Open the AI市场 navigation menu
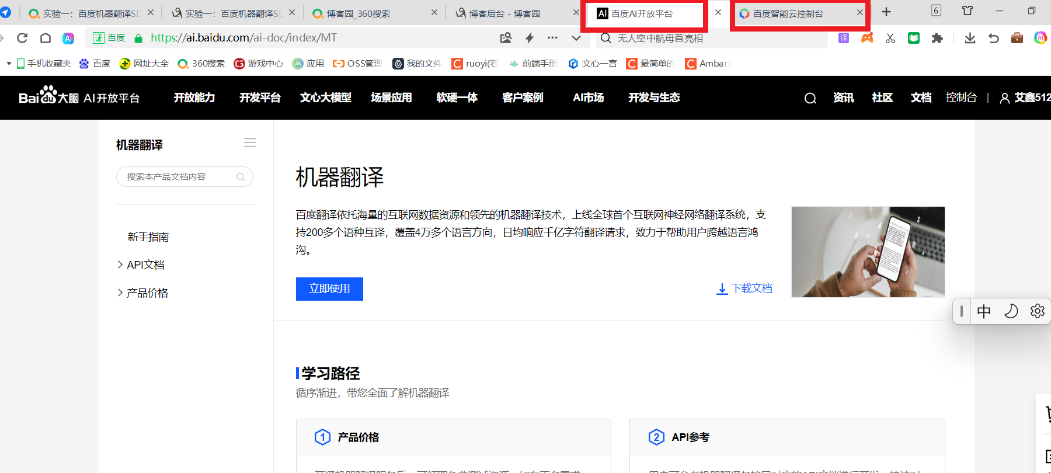The image size is (1051, 473). (x=589, y=98)
